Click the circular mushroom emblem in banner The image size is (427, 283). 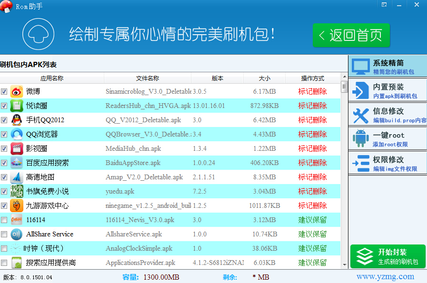[39, 34]
